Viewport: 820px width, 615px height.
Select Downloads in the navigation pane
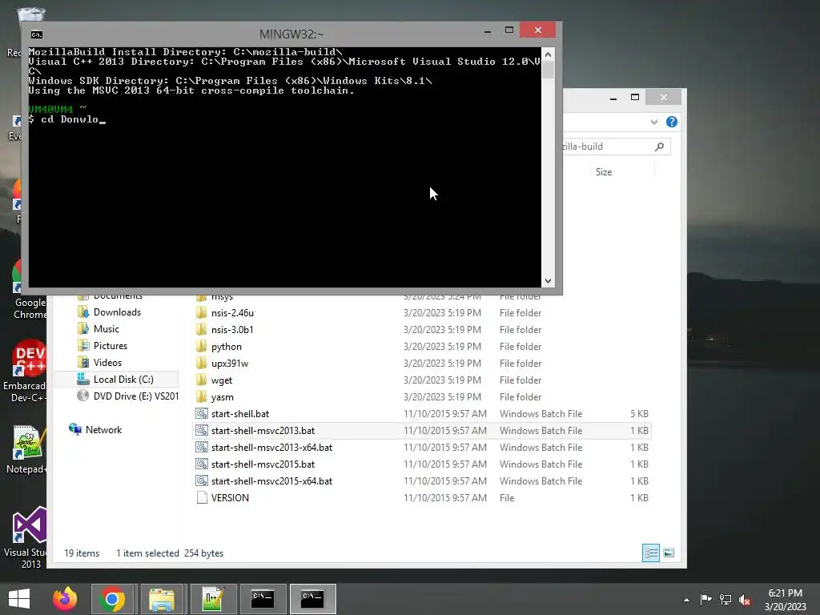(117, 312)
